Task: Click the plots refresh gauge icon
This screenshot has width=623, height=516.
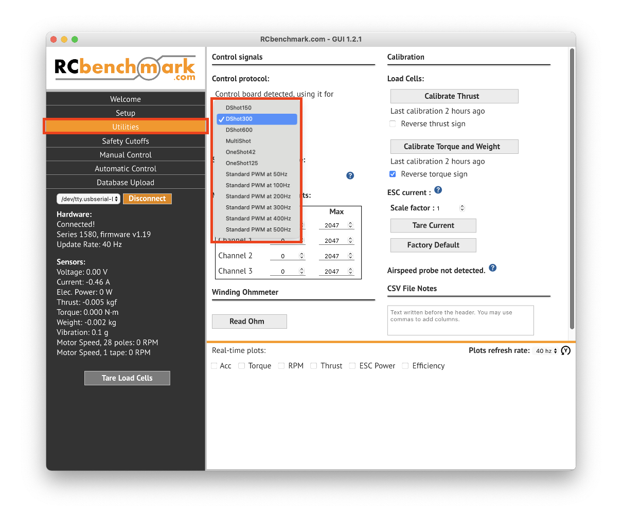Action: pyautogui.click(x=566, y=351)
